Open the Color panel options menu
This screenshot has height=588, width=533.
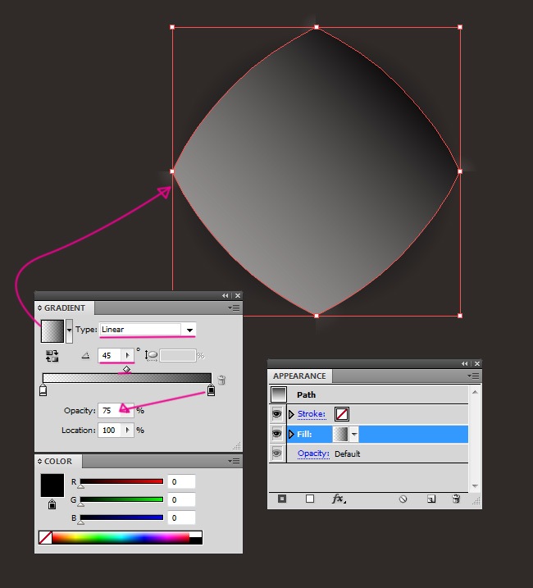click(x=235, y=461)
